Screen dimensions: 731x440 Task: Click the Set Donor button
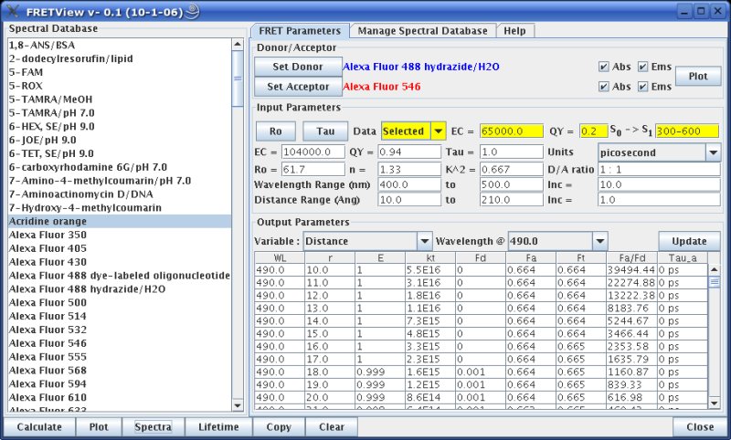coord(294,68)
